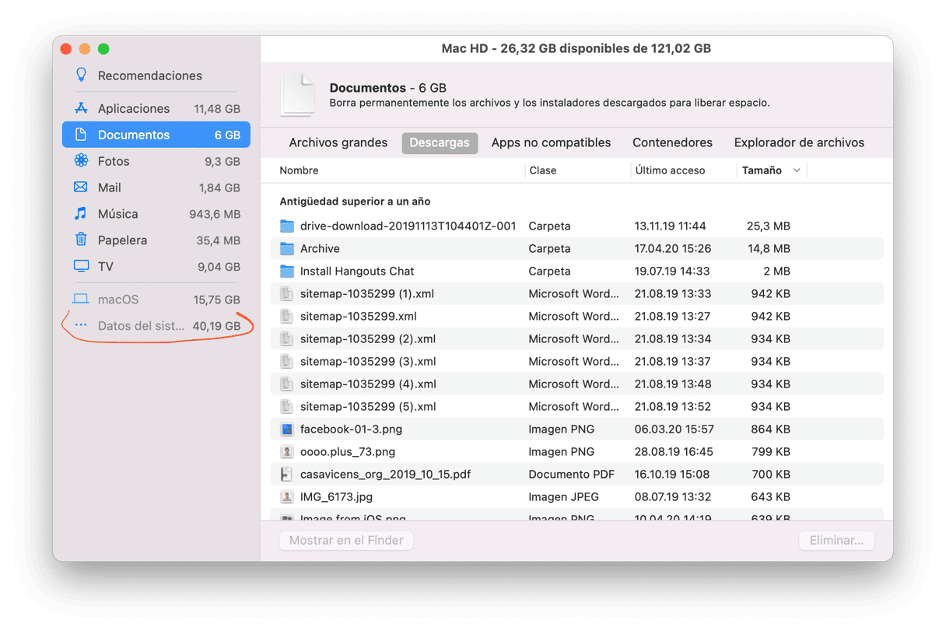Click the Música note icon
Screen dimensions: 946x631
pos(81,213)
